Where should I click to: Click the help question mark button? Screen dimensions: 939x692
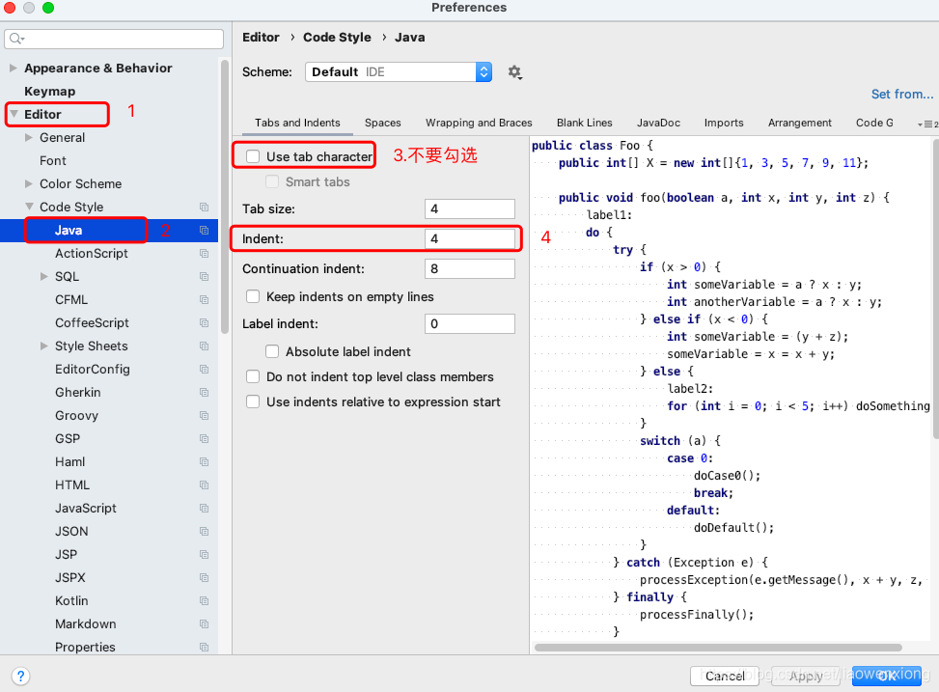(x=20, y=676)
